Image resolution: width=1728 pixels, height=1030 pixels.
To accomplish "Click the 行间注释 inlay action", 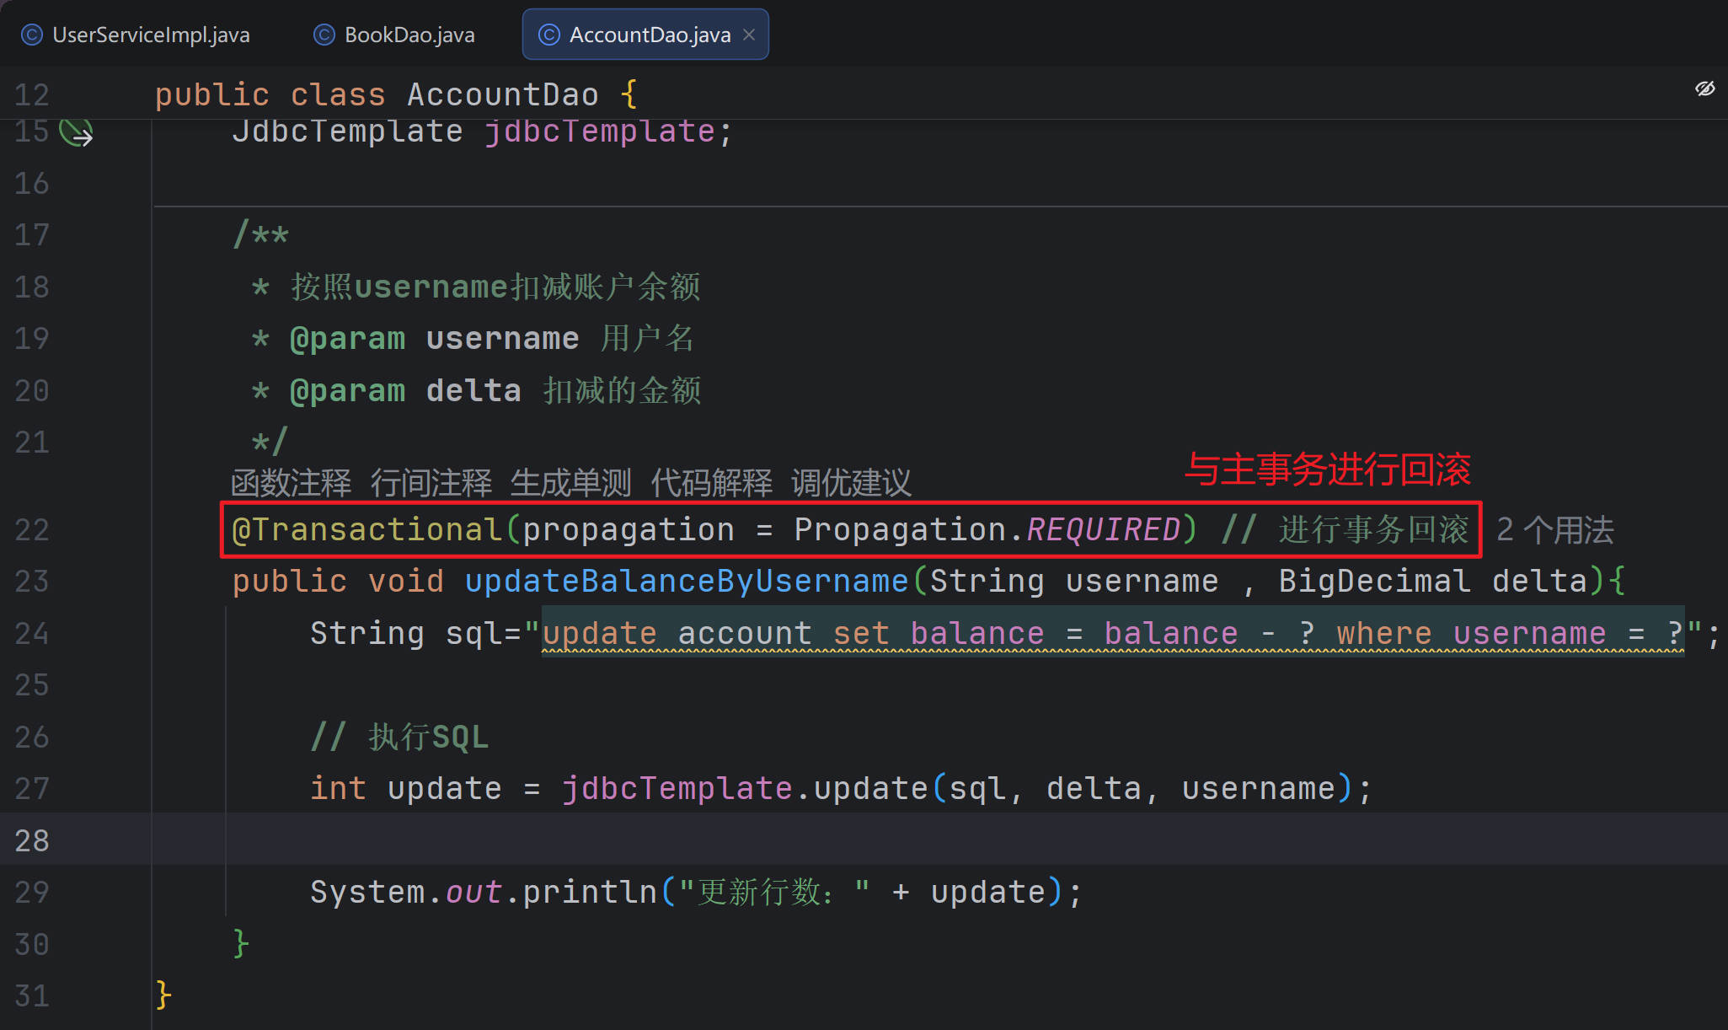I will pyautogui.click(x=431, y=483).
